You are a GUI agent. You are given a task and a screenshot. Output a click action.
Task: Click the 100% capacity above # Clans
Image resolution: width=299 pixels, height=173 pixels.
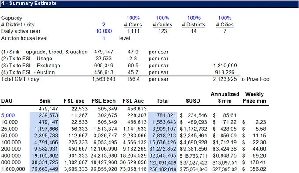[133, 18]
